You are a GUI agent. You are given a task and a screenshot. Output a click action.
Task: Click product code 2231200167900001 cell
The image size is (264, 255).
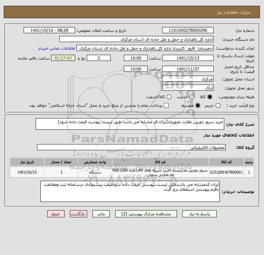click(226, 172)
